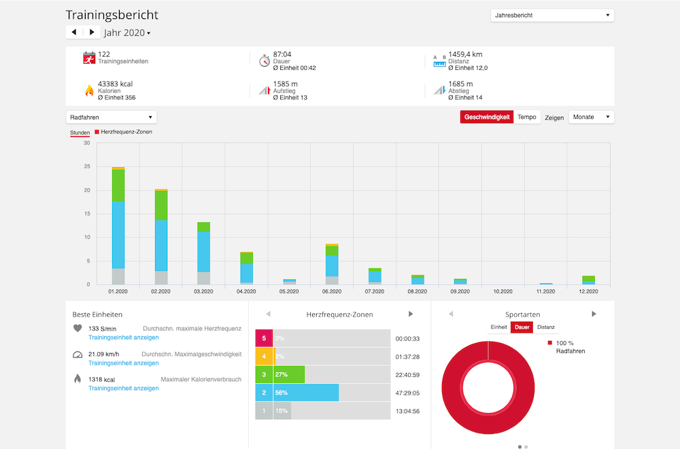Image resolution: width=680 pixels, height=449 pixels.
Task: Switch chart to Geschwindigkeit
Action: 487,117
